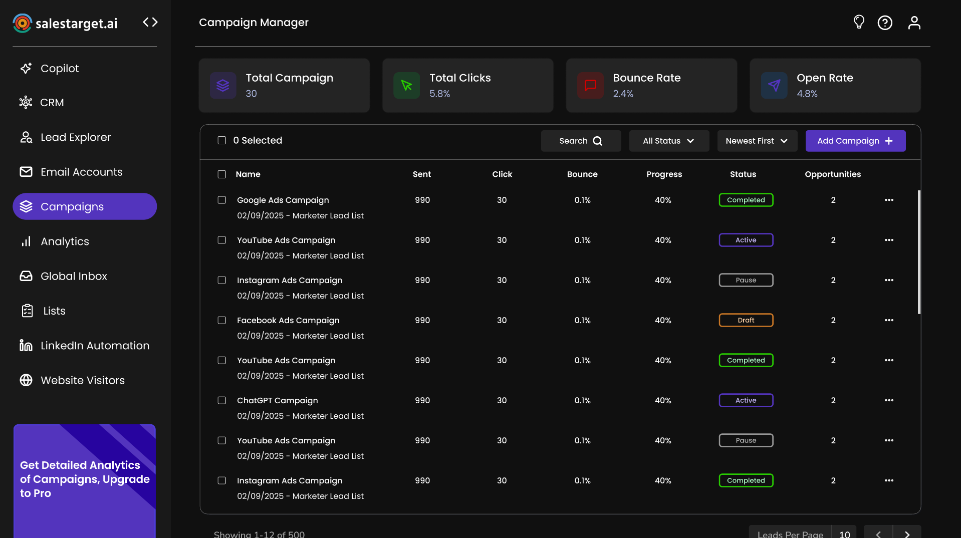Click the Bounce Rate message icon
The image size is (961, 538).
coord(590,86)
